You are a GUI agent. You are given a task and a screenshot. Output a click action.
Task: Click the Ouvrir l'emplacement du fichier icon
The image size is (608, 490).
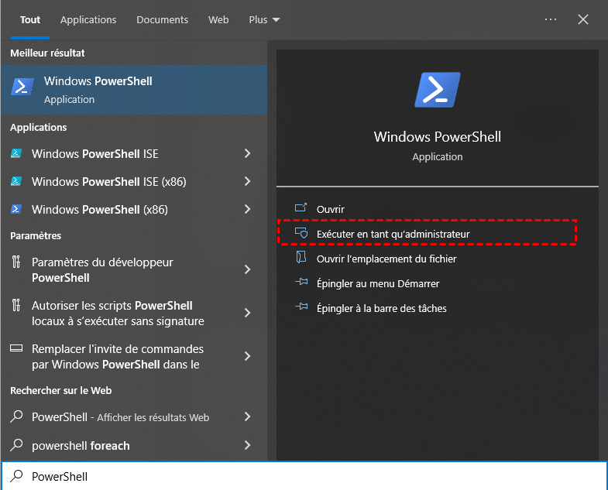click(301, 259)
